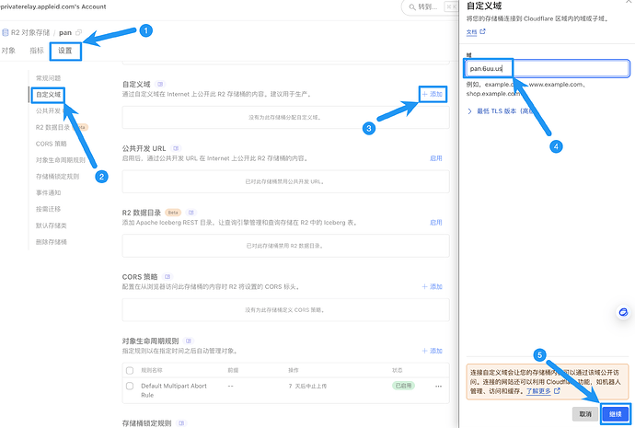
Task: Switch to the 指标 tab
Action: (37, 51)
